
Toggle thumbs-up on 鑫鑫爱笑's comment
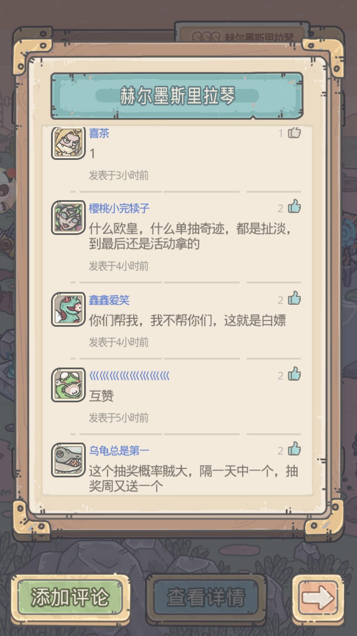(x=294, y=298)
